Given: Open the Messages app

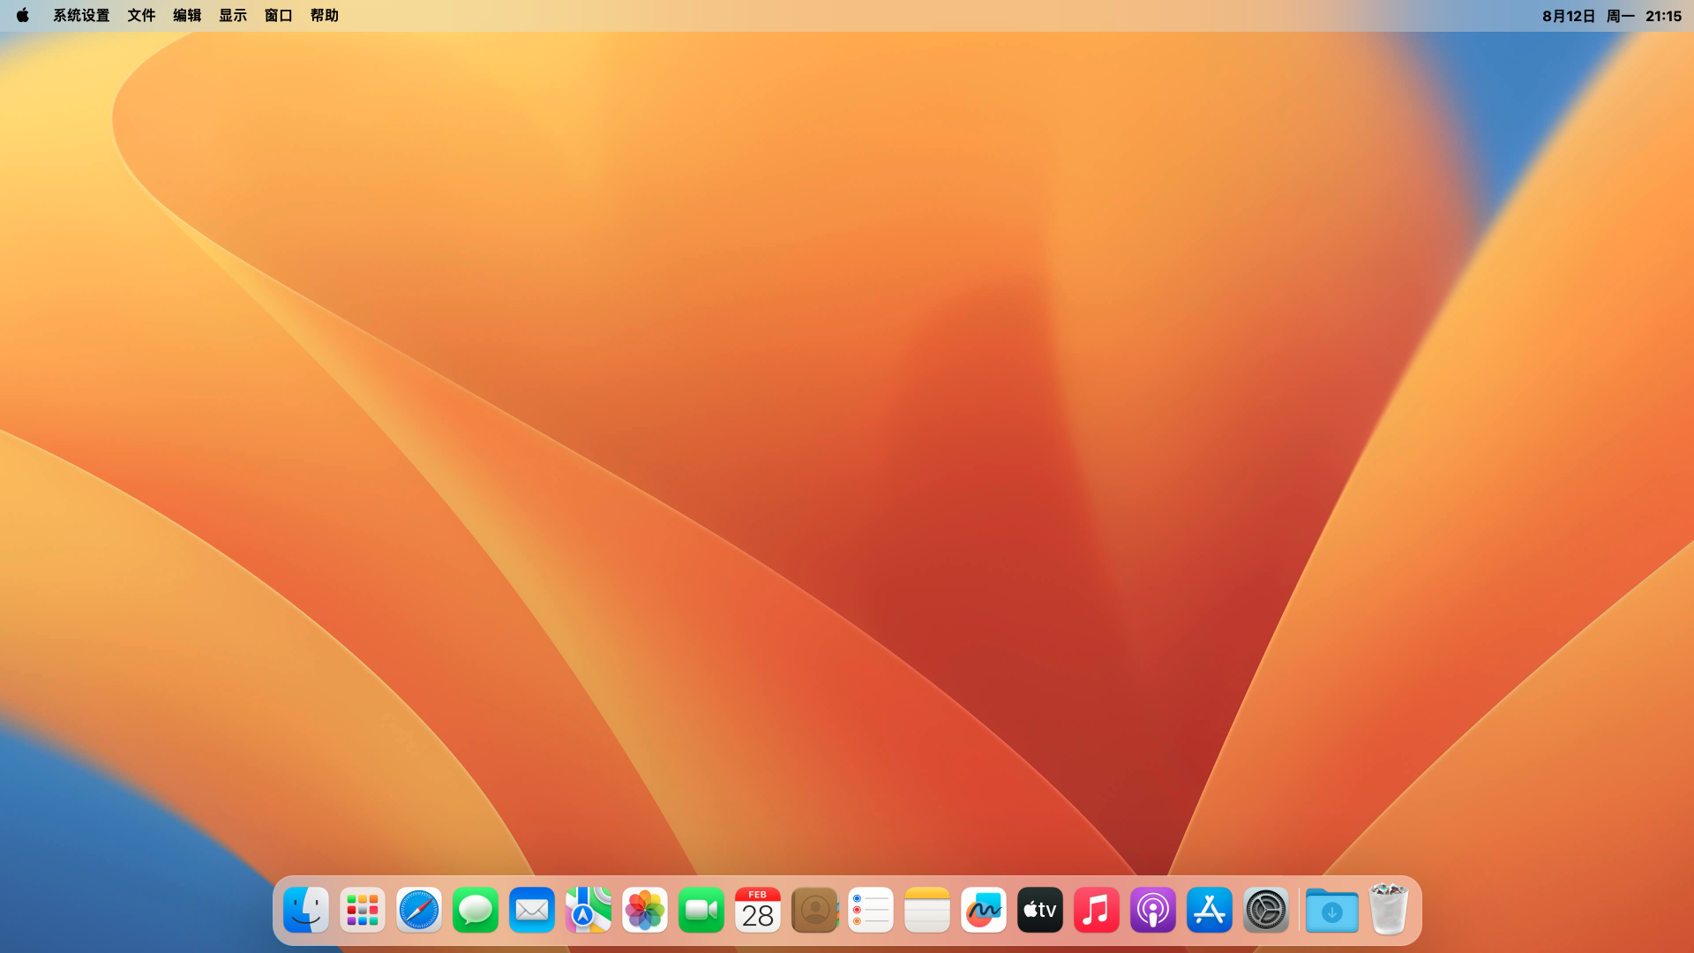Looking at the screenshot, I should coord(476,910).
